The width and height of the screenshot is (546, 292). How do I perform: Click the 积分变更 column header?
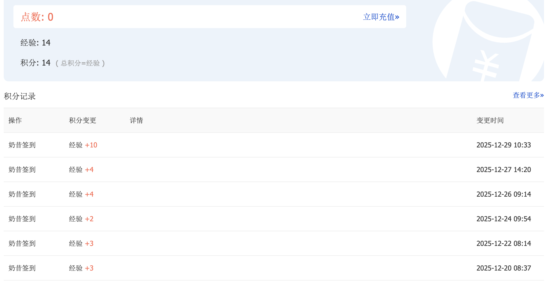(x=83, y=121)
